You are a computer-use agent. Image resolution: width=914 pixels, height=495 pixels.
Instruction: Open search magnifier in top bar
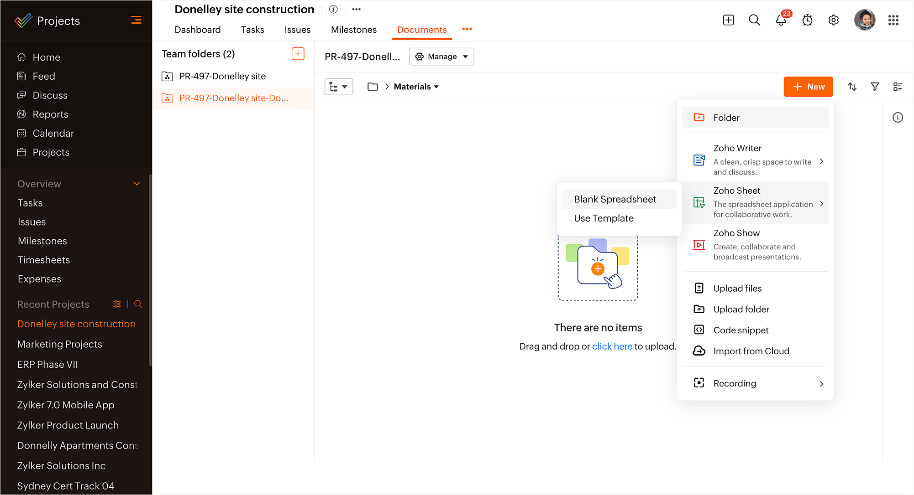pyautogui.click(x=754, y=21)
